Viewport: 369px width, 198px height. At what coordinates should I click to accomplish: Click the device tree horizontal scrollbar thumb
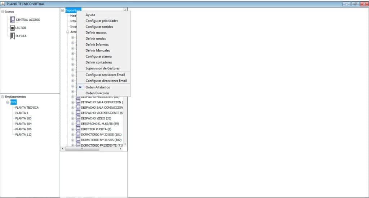click(x=82, y=149)
